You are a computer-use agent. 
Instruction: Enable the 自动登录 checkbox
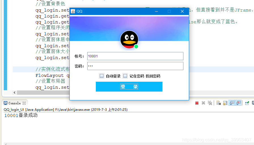(x=101, y=76)
